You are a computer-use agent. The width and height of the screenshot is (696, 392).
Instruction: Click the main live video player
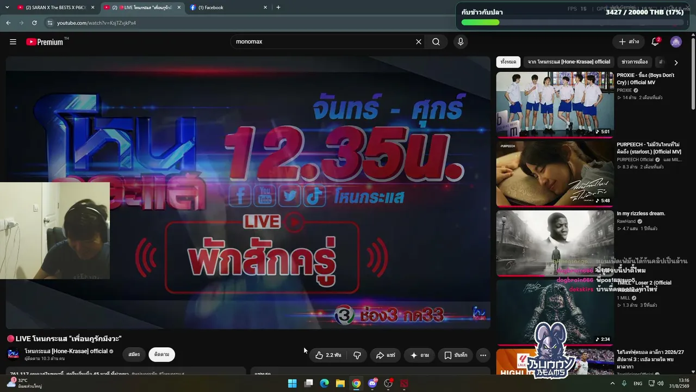(x=248, y=192)
